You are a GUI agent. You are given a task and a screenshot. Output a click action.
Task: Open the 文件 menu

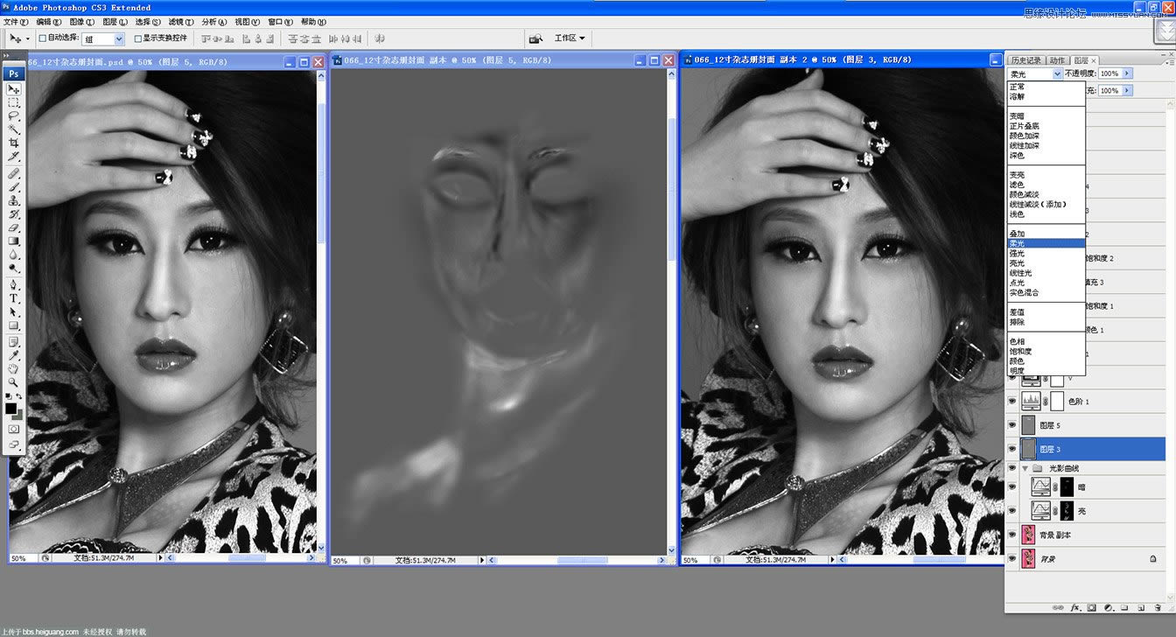(17, 22)
